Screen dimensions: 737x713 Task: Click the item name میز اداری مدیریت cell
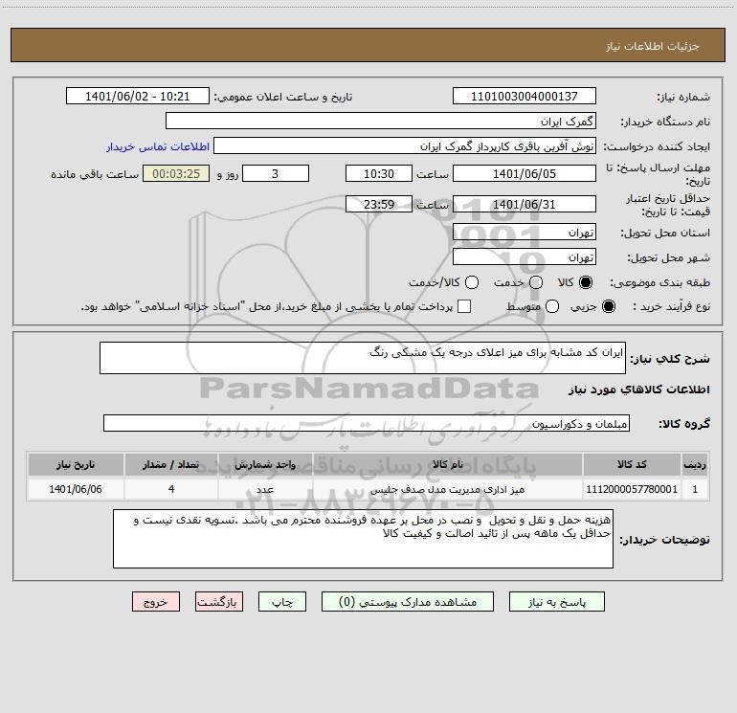pyautogui.click(x=448, y=489)
